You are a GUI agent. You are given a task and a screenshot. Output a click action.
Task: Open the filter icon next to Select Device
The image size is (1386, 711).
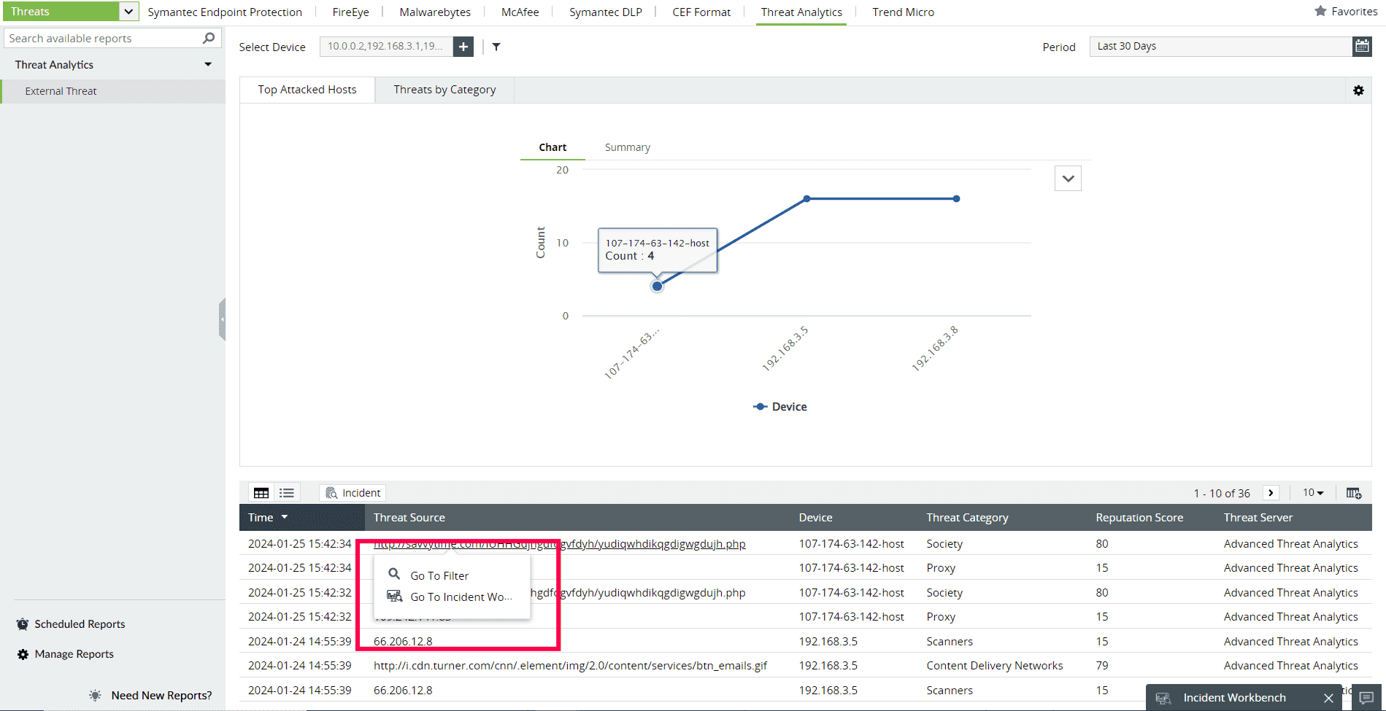click(496, 46)
